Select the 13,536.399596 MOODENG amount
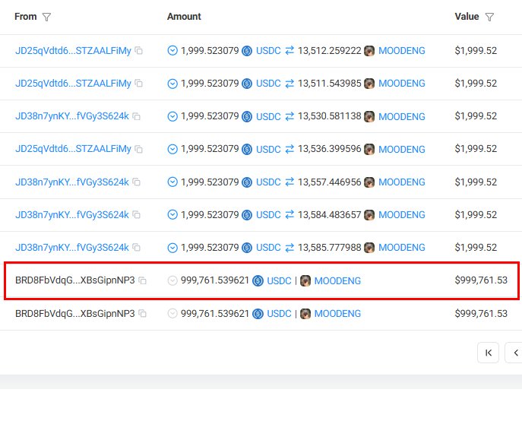The width and height of the screenshot is (522, 421). coord(330,149)
